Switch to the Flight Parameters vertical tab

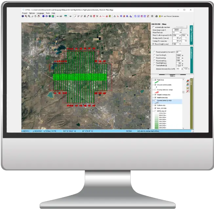click(x=191, y=35)
